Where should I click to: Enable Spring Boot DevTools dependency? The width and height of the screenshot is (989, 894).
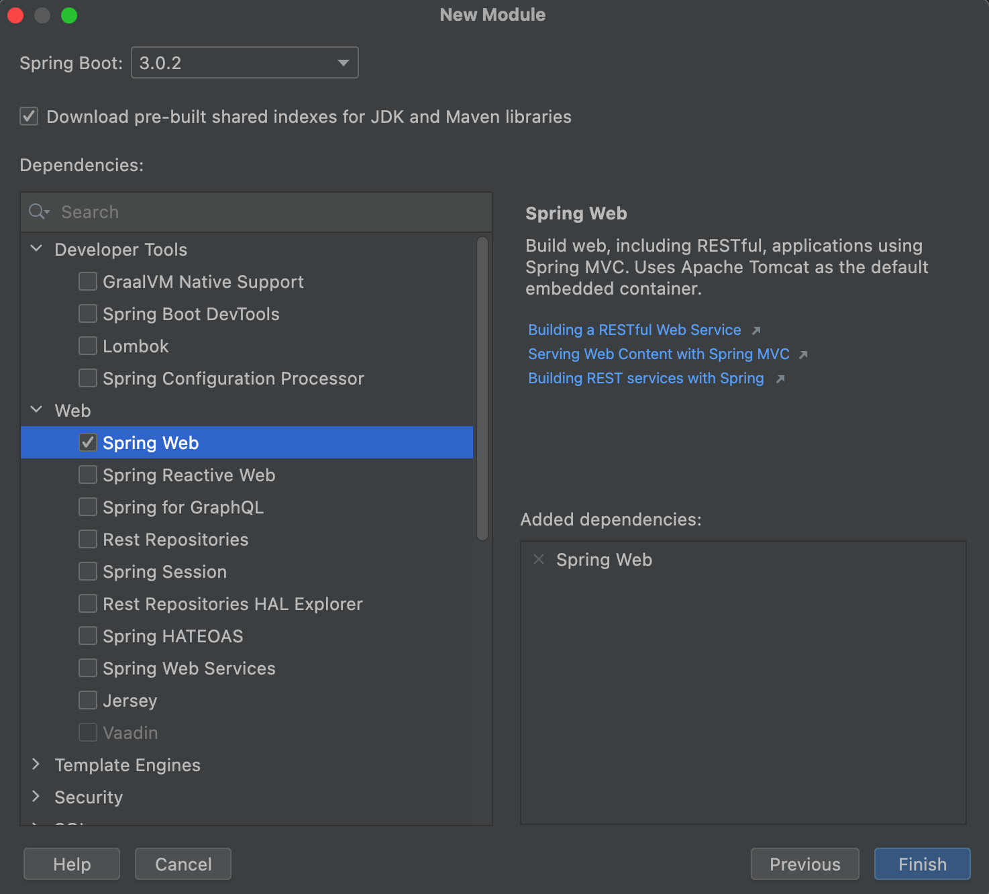click(x=88, y=313)
